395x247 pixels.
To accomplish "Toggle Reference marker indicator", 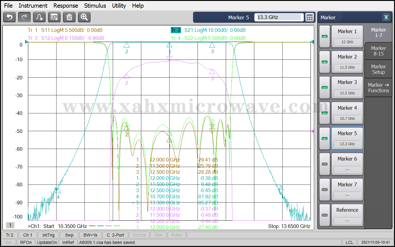I will point(324,215).
